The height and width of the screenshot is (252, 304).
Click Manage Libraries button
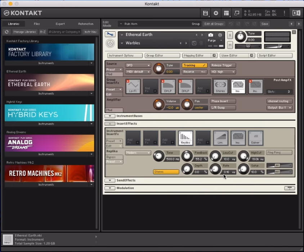(24, 32)
